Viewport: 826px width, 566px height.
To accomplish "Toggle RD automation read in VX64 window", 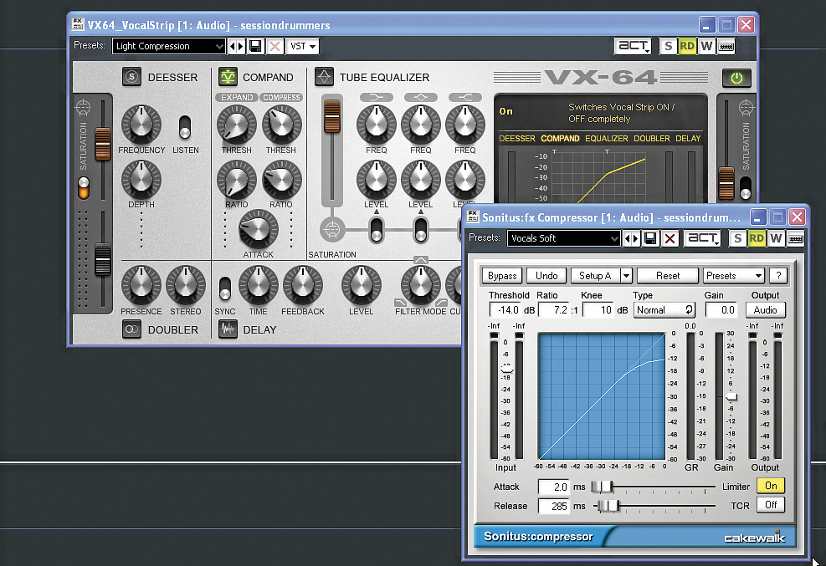I will point(687,46).
